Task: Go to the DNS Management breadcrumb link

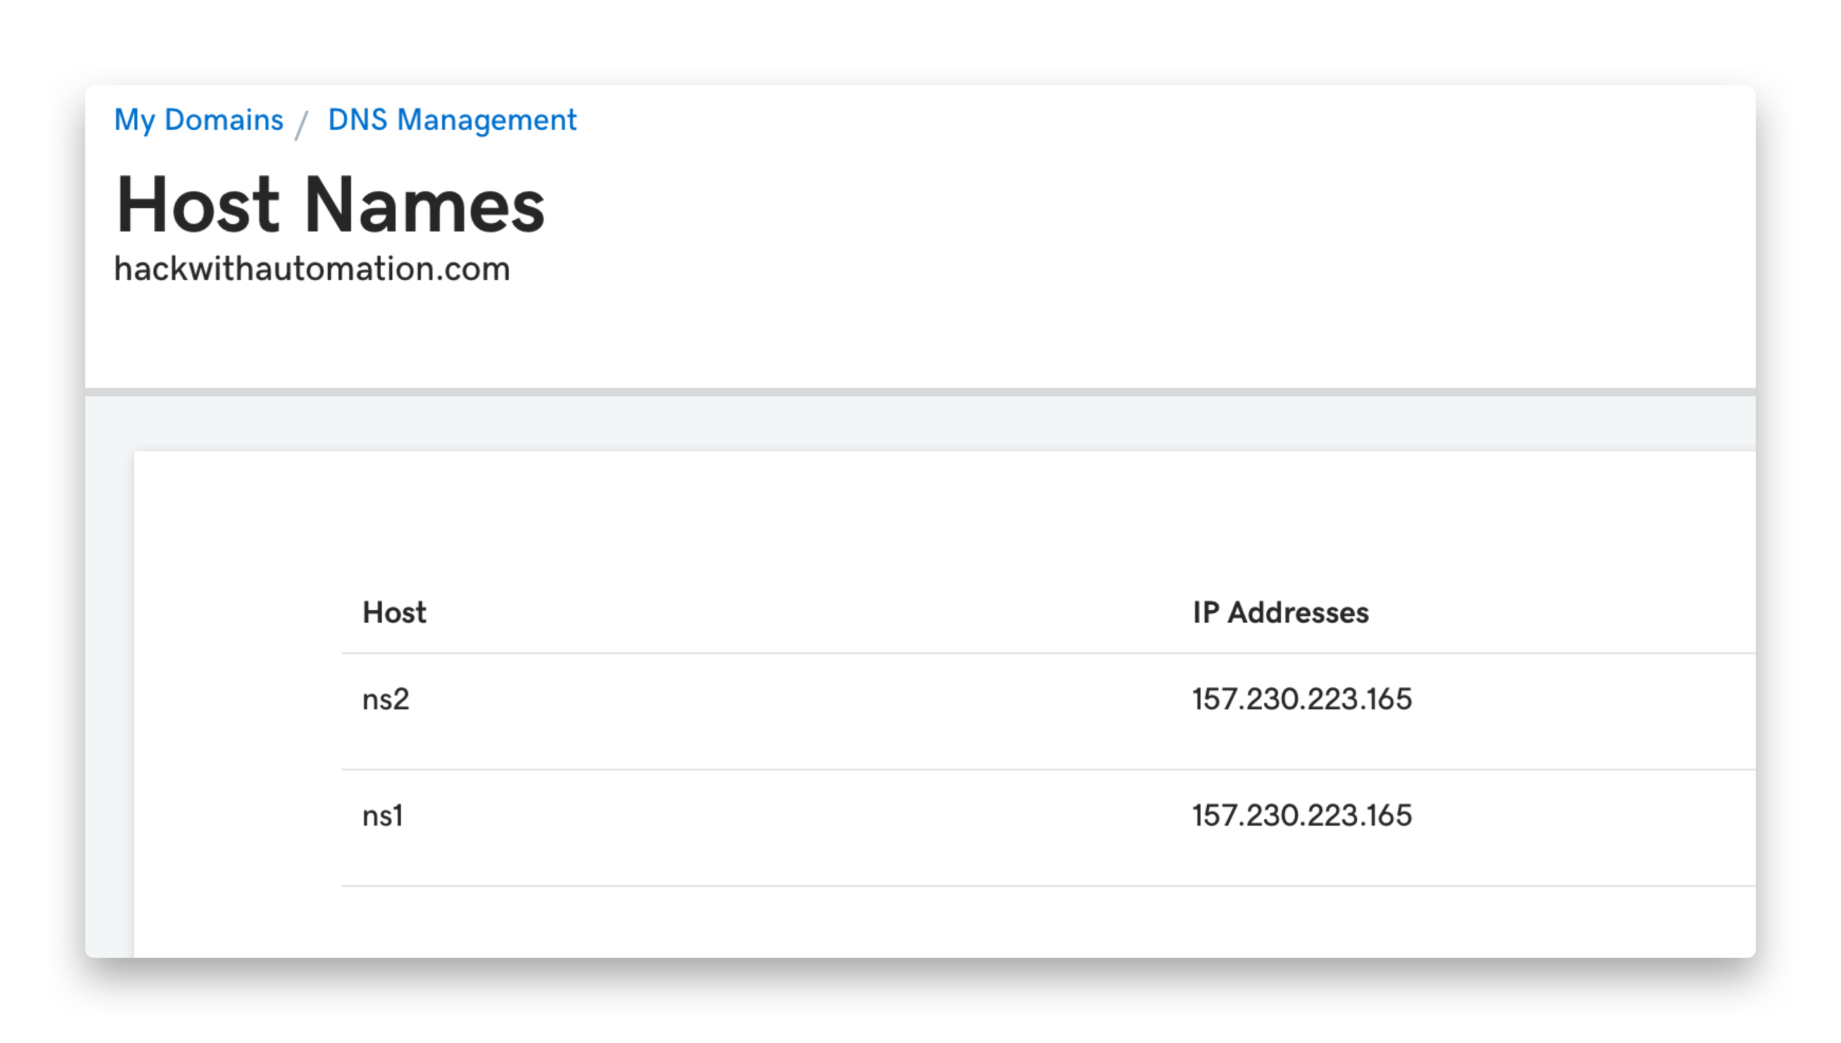Action: pyautogui.click(x=452, y=120)
